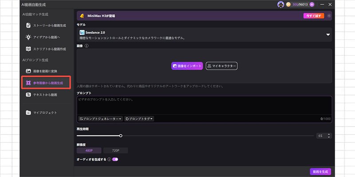Click 動画を生成 button
Screen dimensions: 355x177
pyautogui.click(x=320, y=172)
